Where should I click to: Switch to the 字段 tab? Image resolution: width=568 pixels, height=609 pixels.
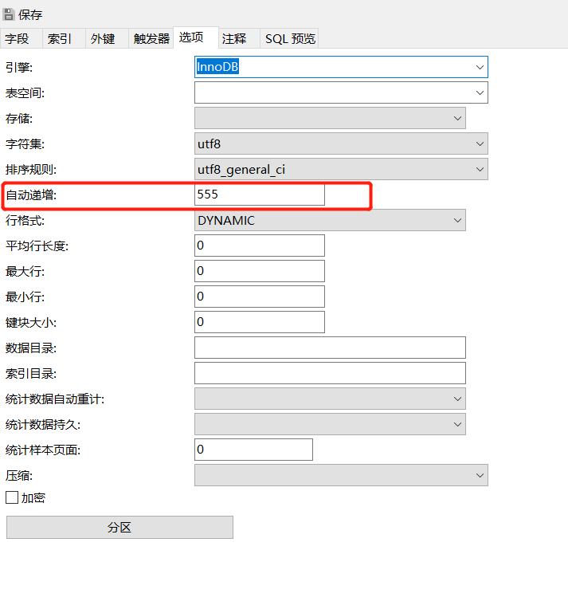click(18, 38)
